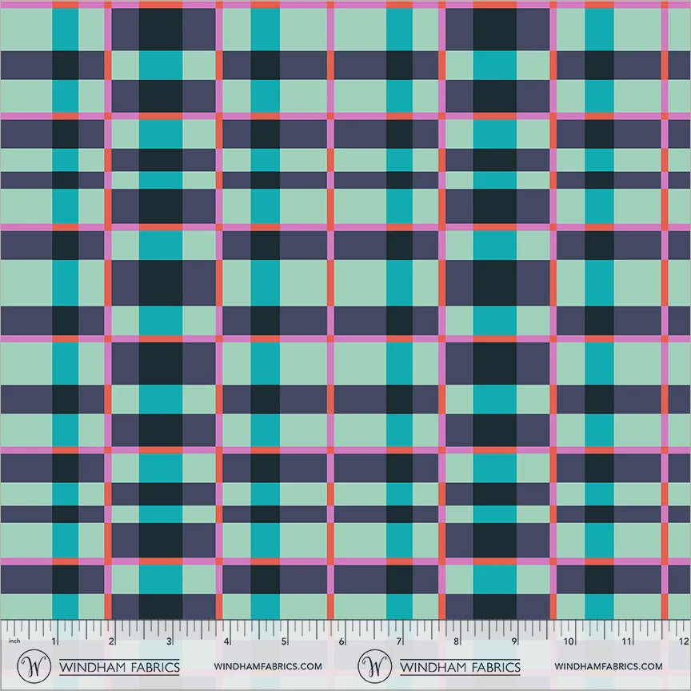This screenshot has width=691, height=691.
Task: Click the ruler's 5 inch number
Action: (284, 641)
